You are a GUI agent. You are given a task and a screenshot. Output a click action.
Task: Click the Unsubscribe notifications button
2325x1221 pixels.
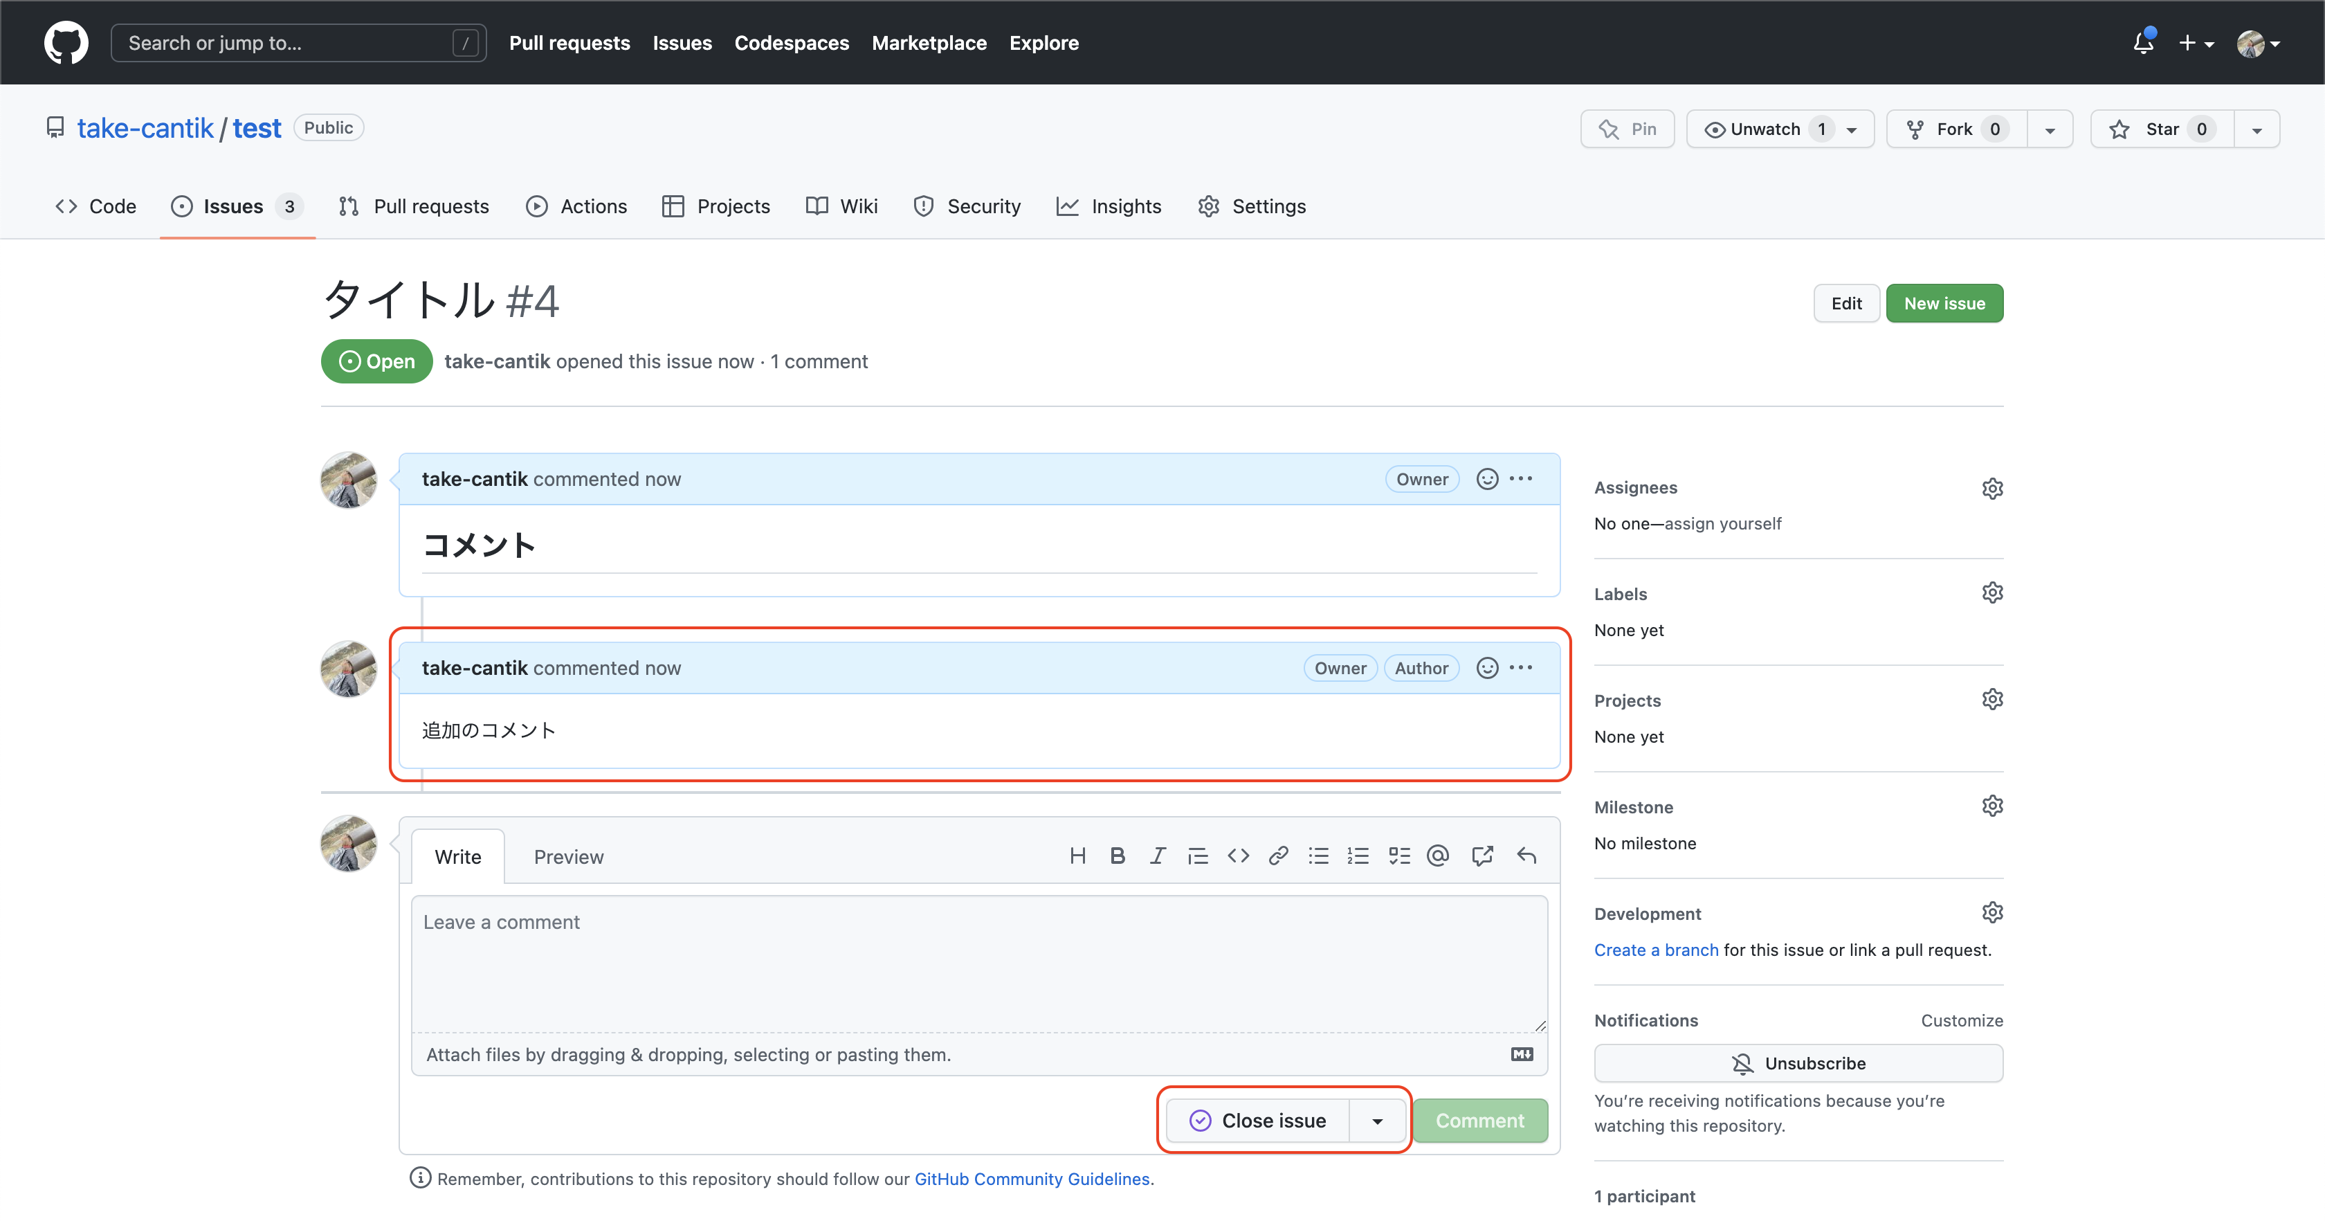(1798, 1063)
